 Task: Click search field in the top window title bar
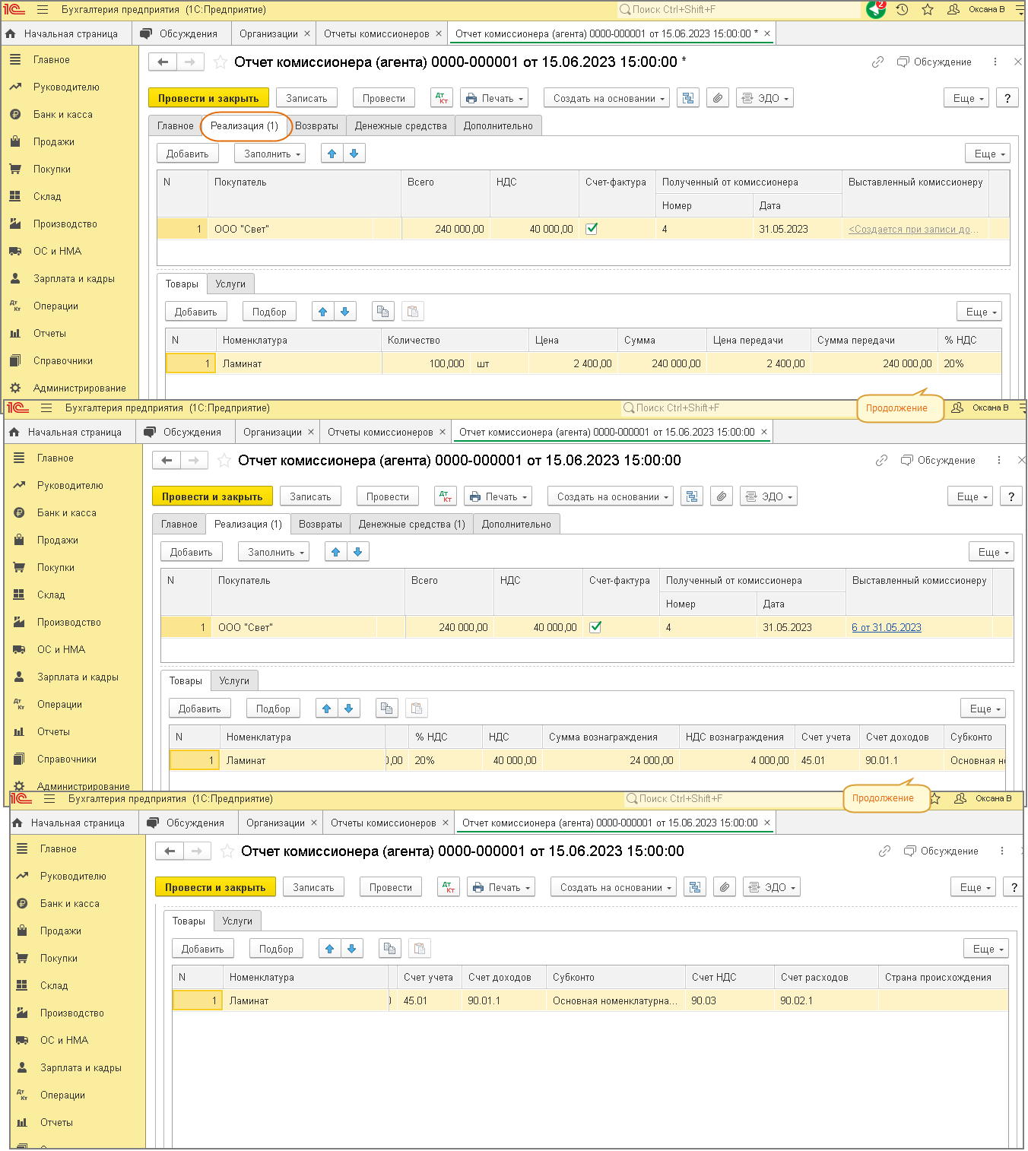(x=738, y=10)
